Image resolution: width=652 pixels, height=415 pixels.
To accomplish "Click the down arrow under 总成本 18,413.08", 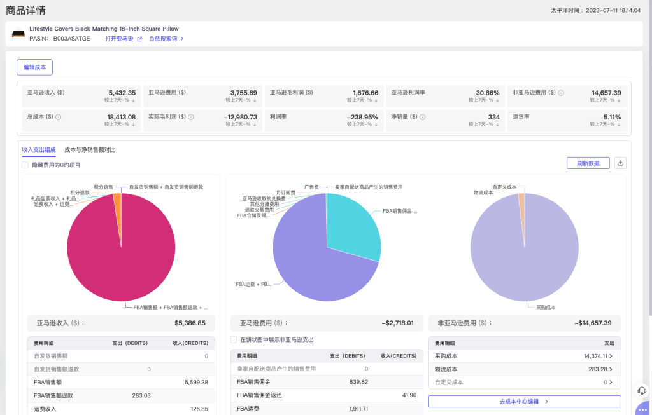I will (134, 125).
